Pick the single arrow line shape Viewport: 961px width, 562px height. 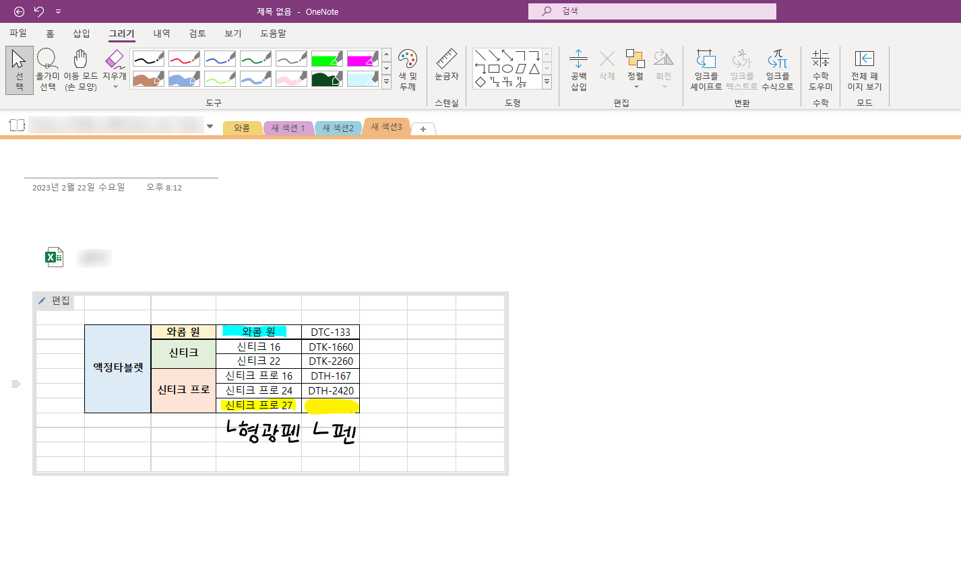(x=494, y=55)
